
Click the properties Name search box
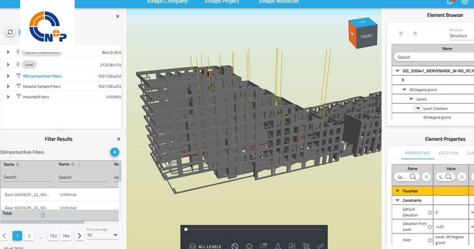407,177
